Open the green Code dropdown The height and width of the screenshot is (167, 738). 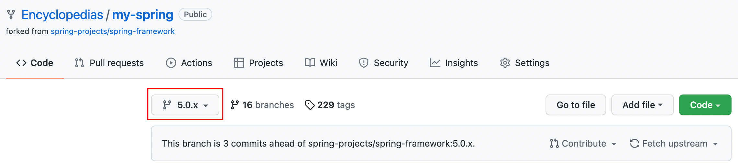pyautogui.click(x=705, y=105)
